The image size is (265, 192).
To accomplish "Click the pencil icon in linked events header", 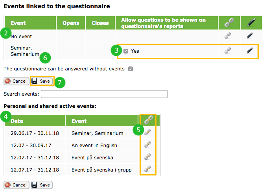I will 251,22.
